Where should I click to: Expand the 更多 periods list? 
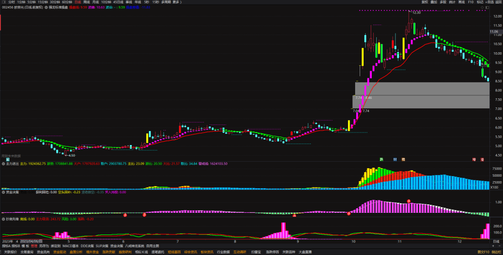tap(176, 2)
